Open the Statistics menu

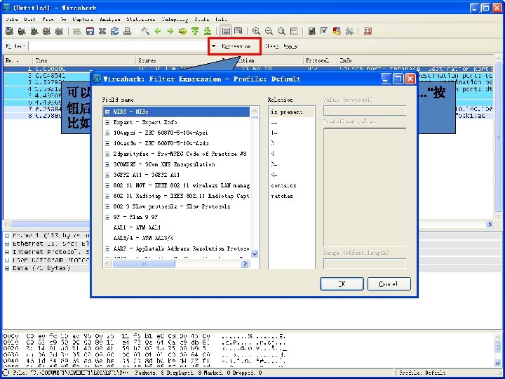(141, 20)
